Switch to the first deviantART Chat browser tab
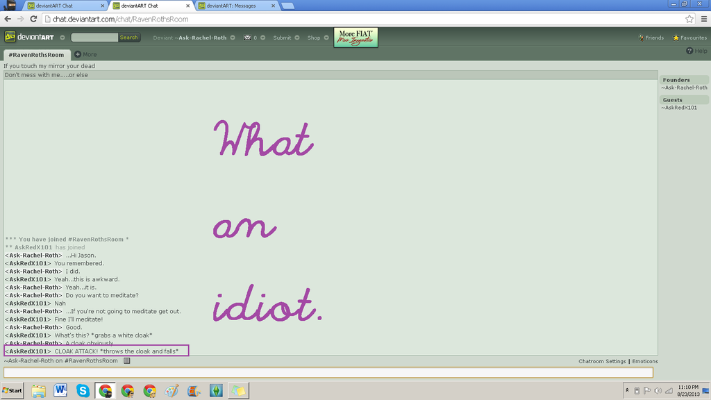 click(63, 6)
